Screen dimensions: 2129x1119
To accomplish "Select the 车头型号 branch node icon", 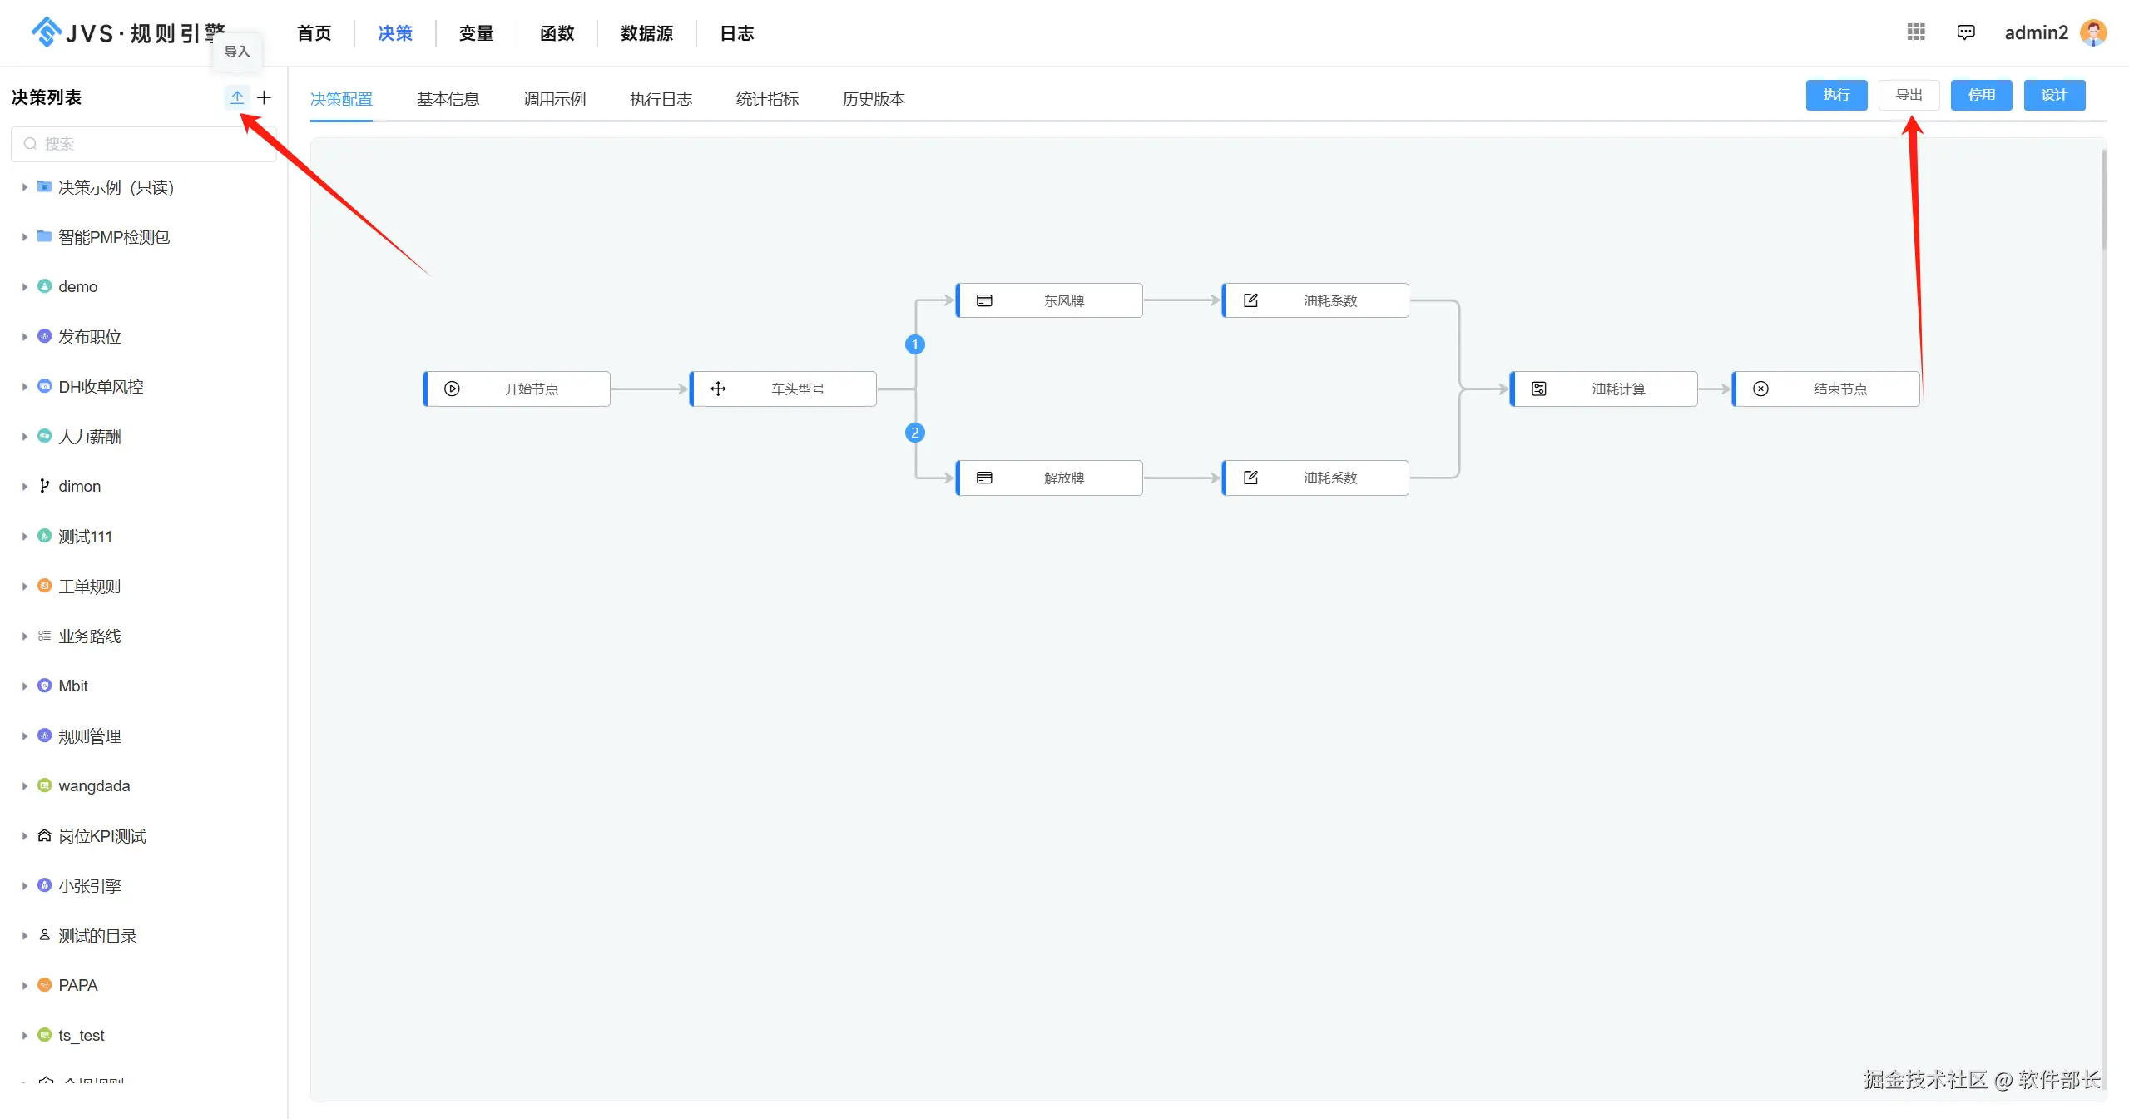I will click(x=718, y=389).
